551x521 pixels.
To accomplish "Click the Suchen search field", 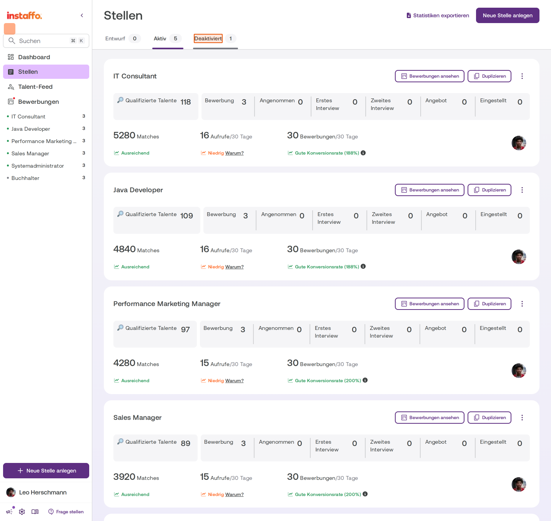I will click(46, 41).
